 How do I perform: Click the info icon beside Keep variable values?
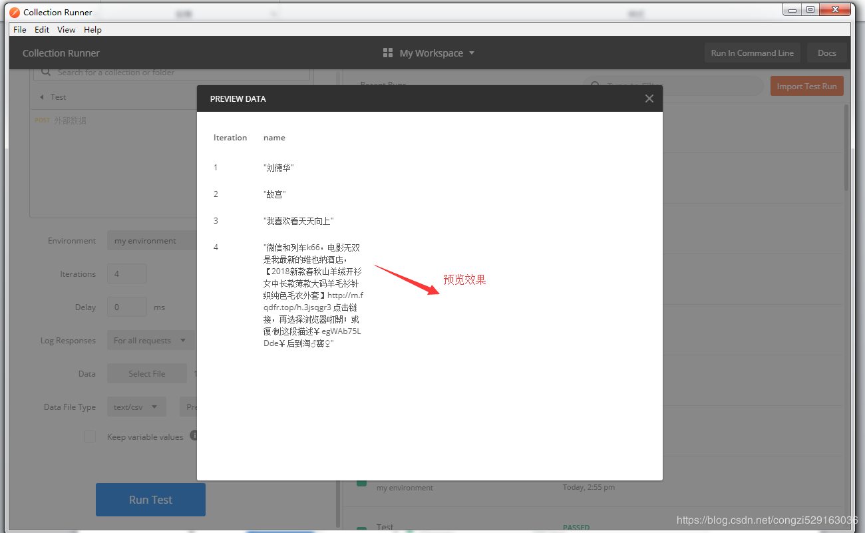click(x=194, y=435)
